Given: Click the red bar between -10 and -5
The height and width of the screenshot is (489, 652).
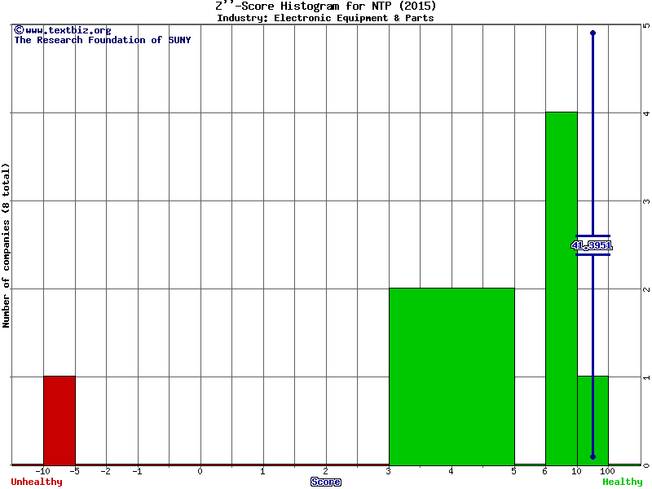Looking at the screenshot, I should [x=59, y=421].
